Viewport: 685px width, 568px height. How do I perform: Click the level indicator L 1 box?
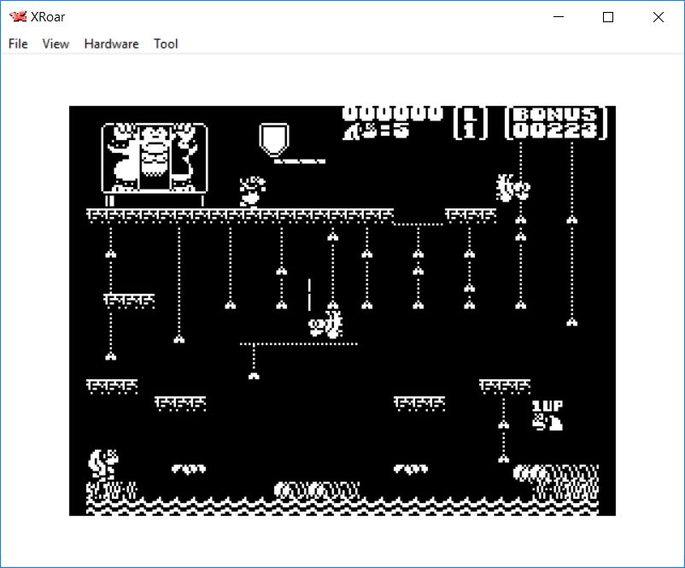tap(470, 122)
